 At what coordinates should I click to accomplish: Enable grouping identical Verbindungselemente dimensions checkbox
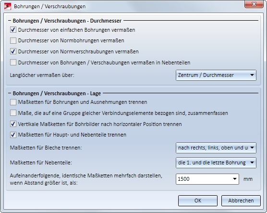(13, 113)
